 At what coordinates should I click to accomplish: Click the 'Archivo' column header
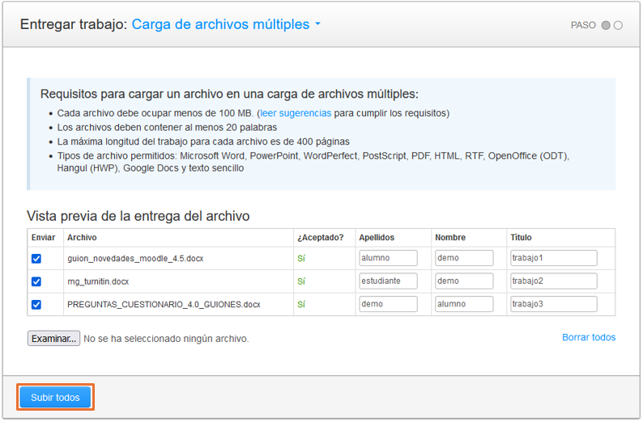(x=82, y=238)
